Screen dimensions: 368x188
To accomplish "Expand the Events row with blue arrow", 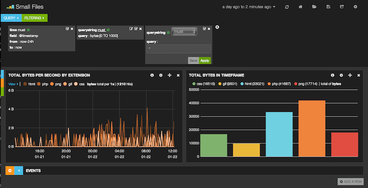I will (x=19, y=171).
